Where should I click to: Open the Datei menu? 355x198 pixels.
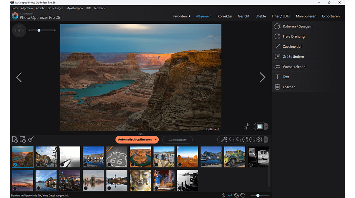[x=15, y=8]
